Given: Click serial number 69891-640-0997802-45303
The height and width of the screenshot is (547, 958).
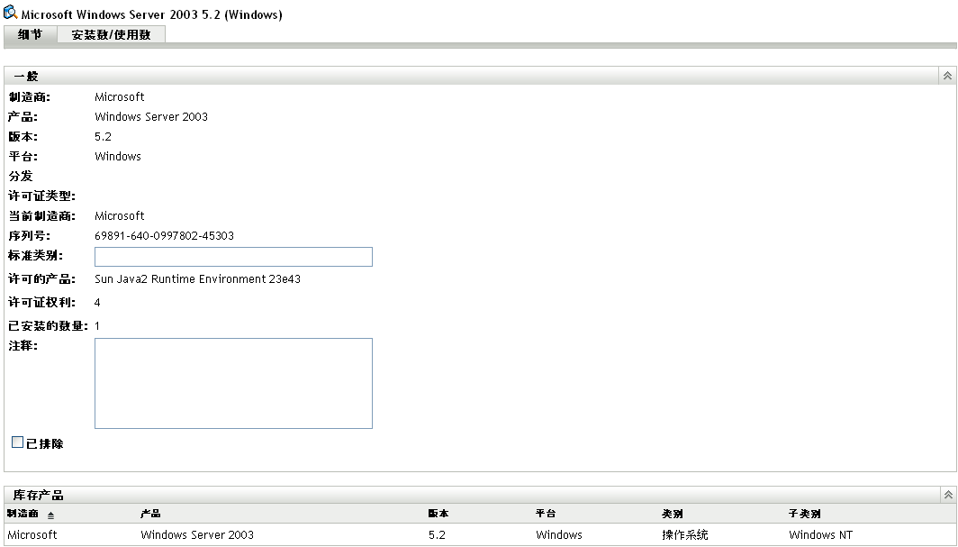Looking at the screenshot, I should pos(165,236).
